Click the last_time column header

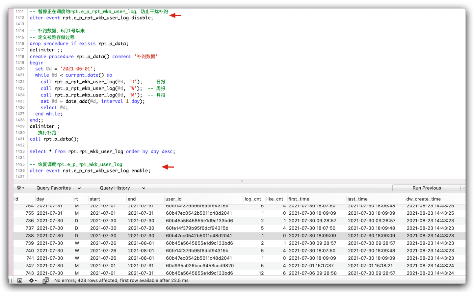[375, 199]
